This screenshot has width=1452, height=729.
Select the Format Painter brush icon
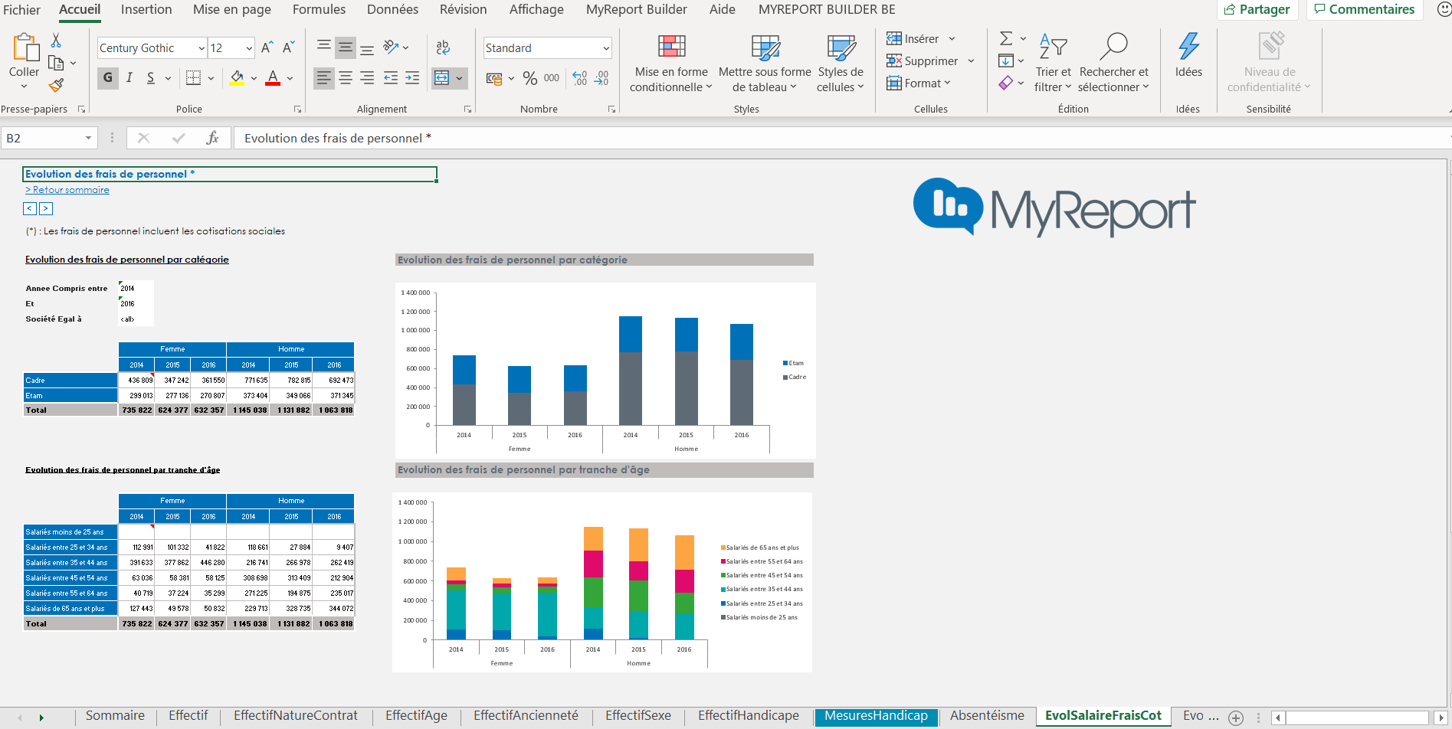56,85
